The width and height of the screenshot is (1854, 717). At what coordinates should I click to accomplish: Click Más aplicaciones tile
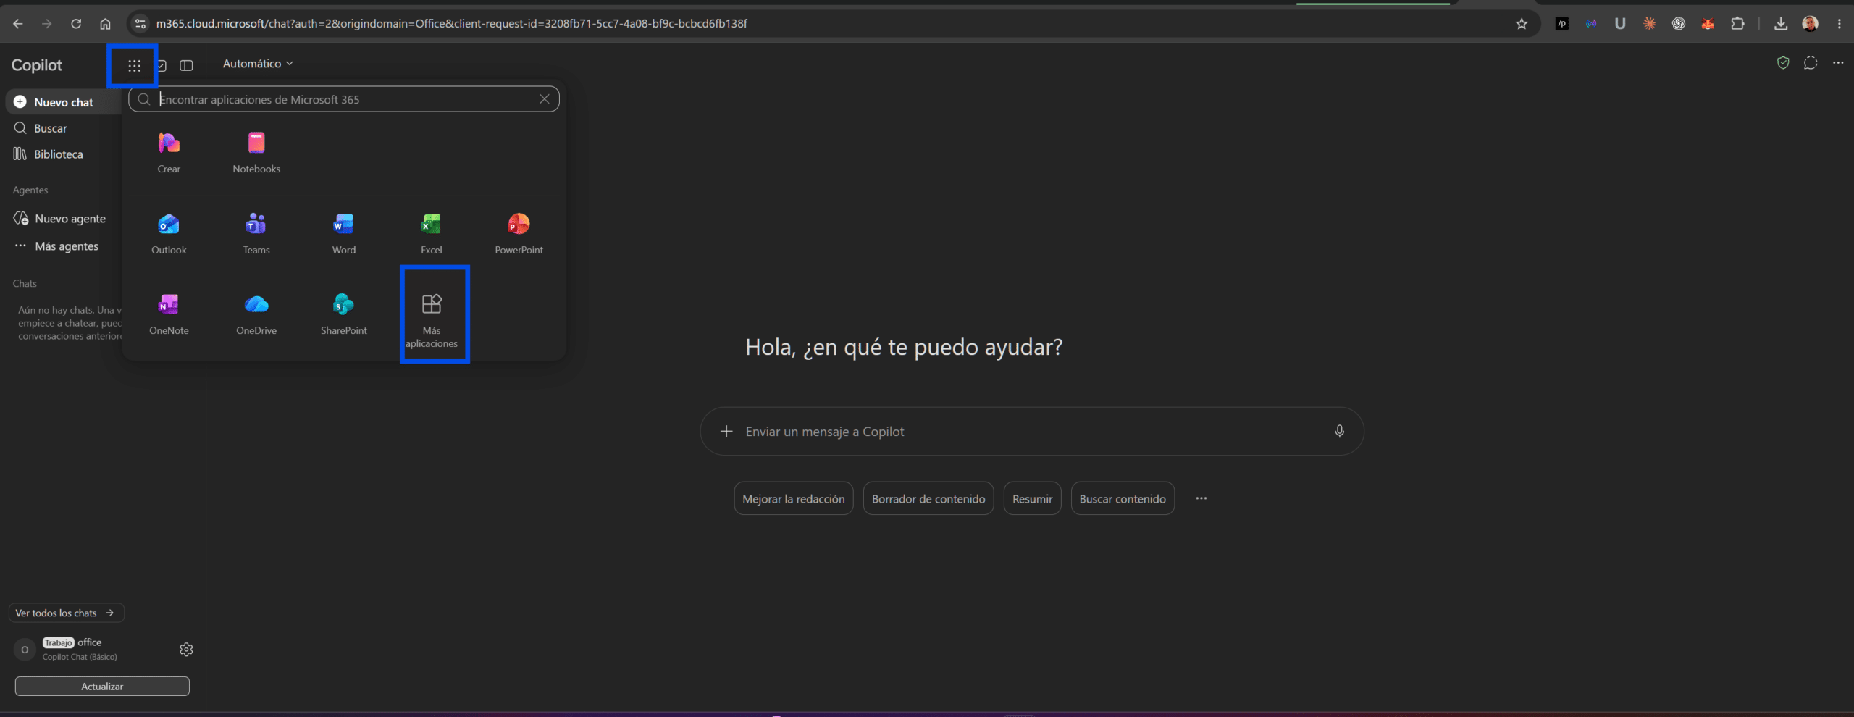pyautogui.click(x=432, y=319)
